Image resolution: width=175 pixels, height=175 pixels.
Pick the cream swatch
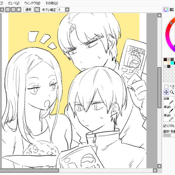[x=165, y=63]
